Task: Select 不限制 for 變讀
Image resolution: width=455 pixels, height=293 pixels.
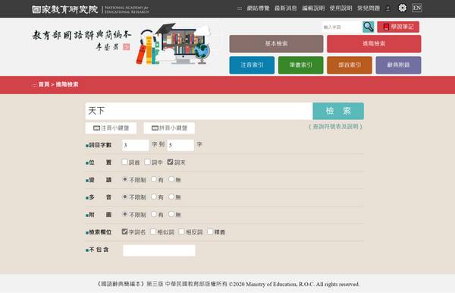Action: (125, 179)
